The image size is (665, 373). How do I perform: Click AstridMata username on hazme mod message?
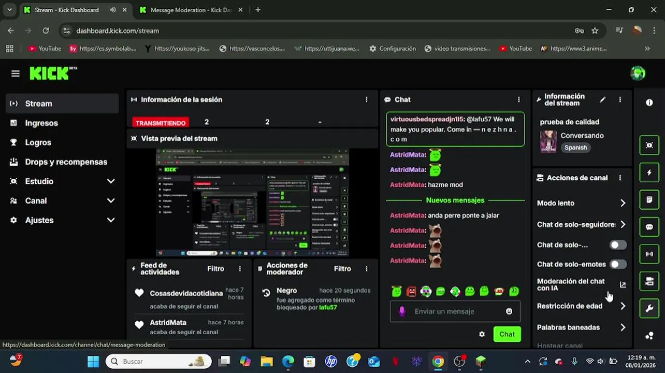click(408, 184)
